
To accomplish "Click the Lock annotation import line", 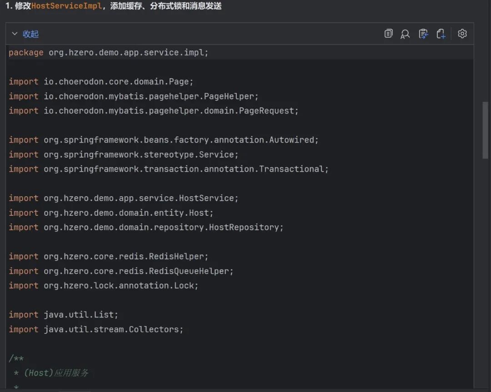I will [104, 286].
